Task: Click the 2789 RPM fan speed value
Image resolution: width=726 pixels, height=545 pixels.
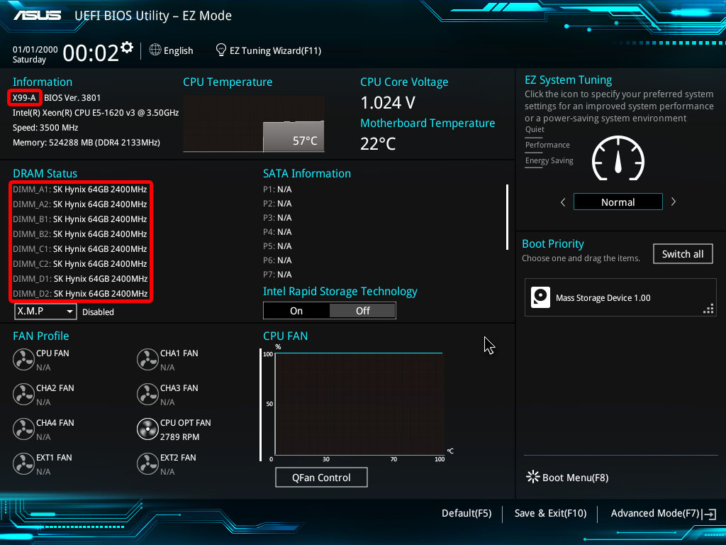Action: 179,436
